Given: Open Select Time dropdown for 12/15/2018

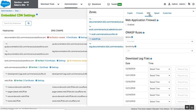Looking at the screenshot, I should point(160,89).
